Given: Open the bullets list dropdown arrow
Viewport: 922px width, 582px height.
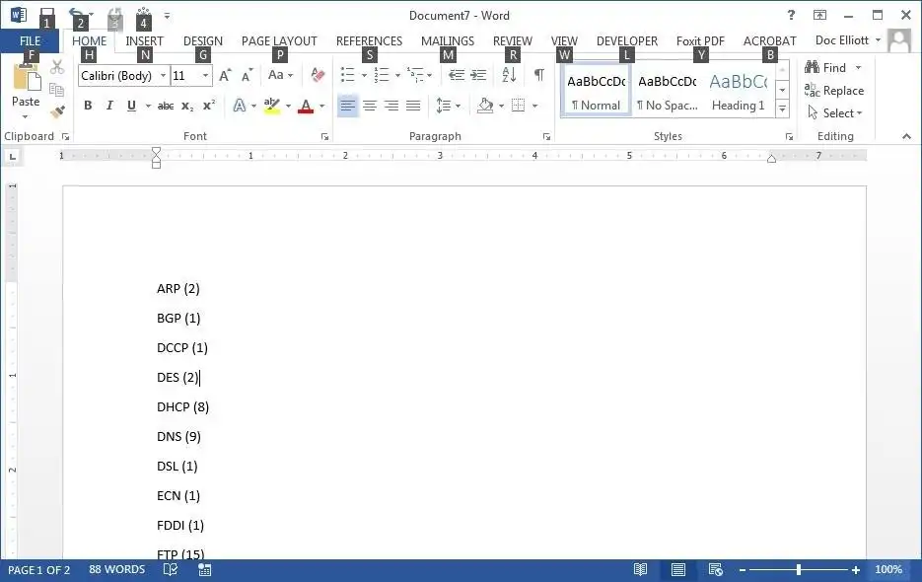Looking at the screenshot, I should 364,75.
